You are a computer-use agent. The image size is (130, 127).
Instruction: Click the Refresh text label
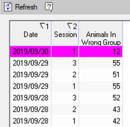(26, 7)
